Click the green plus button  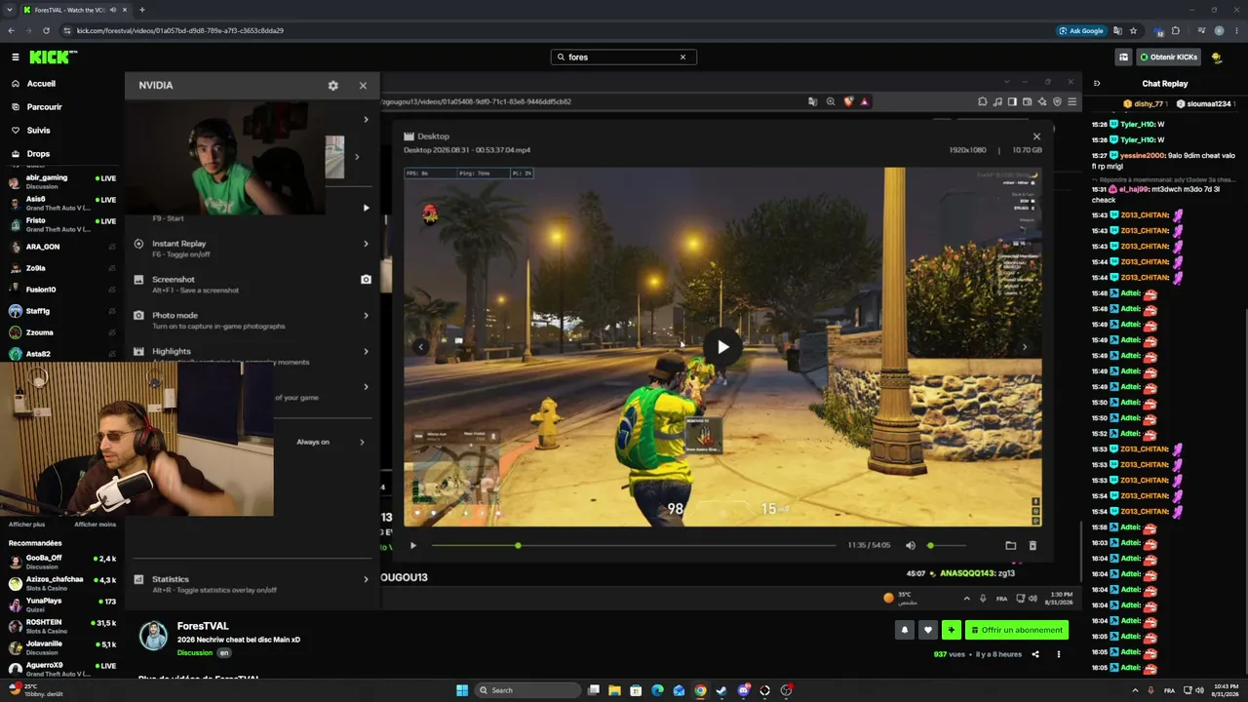click(x=952, y=630)
